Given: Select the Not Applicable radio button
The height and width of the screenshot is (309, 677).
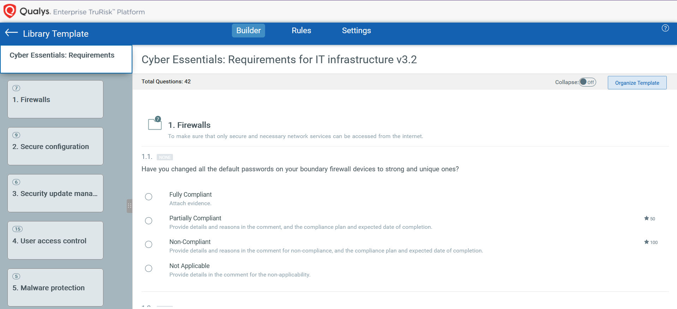Looking at the screenshot, I should 149,268.
